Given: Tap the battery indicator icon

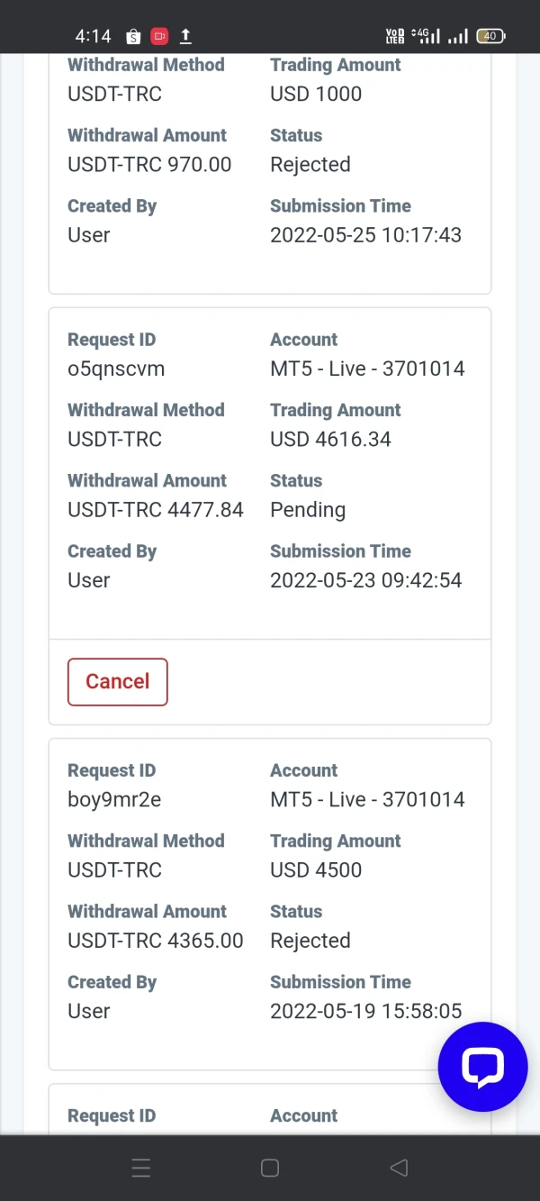Looking at the screenshot, I should pos(490,36).
